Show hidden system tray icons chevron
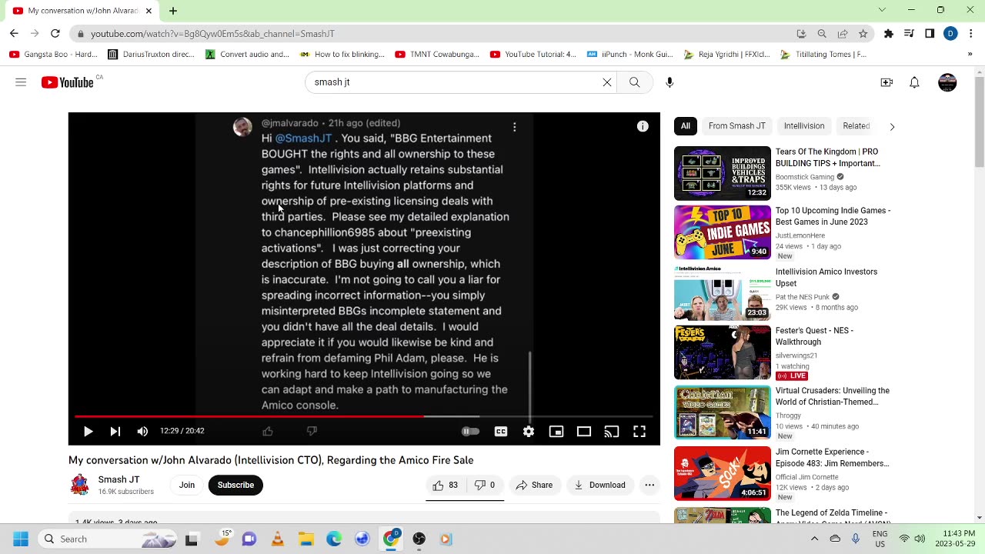985x554 pixels. pos(814,539)
